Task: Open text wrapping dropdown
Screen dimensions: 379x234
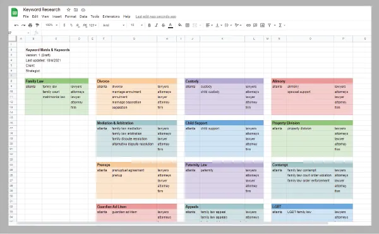Action: 228,25
